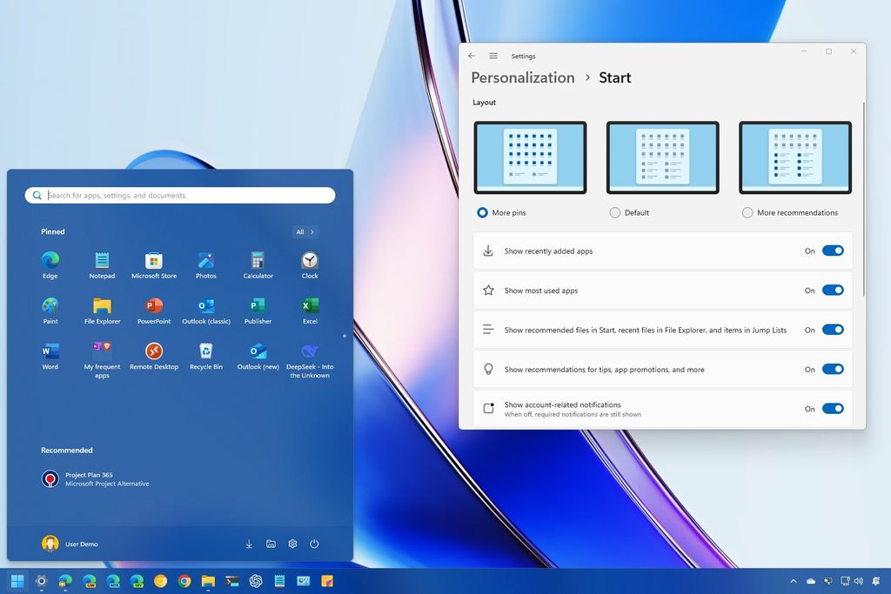This screenshot has width=891, height=594.
Task: Open the Microsoft Store app
Action: [x=154, y=259]
